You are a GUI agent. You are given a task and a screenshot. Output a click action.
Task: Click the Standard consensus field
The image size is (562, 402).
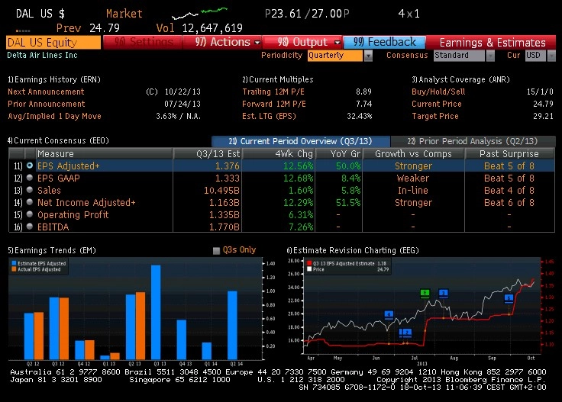pos(459,56)
